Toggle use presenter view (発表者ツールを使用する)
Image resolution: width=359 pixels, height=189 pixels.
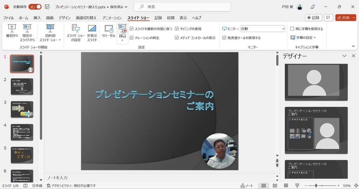pyautogui.click(x=241, y=38)
